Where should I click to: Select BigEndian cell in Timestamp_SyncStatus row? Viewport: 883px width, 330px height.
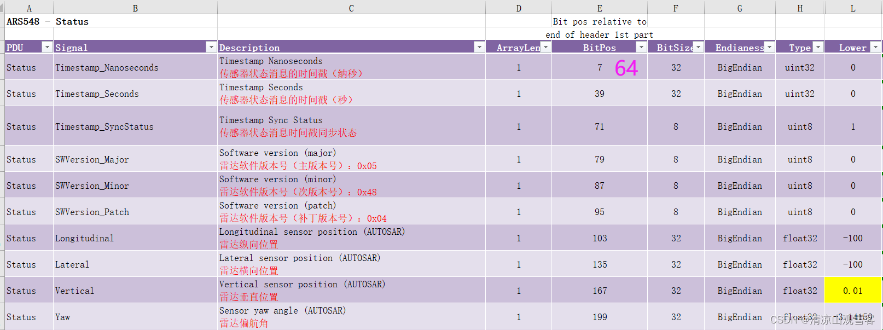point(740,126)
